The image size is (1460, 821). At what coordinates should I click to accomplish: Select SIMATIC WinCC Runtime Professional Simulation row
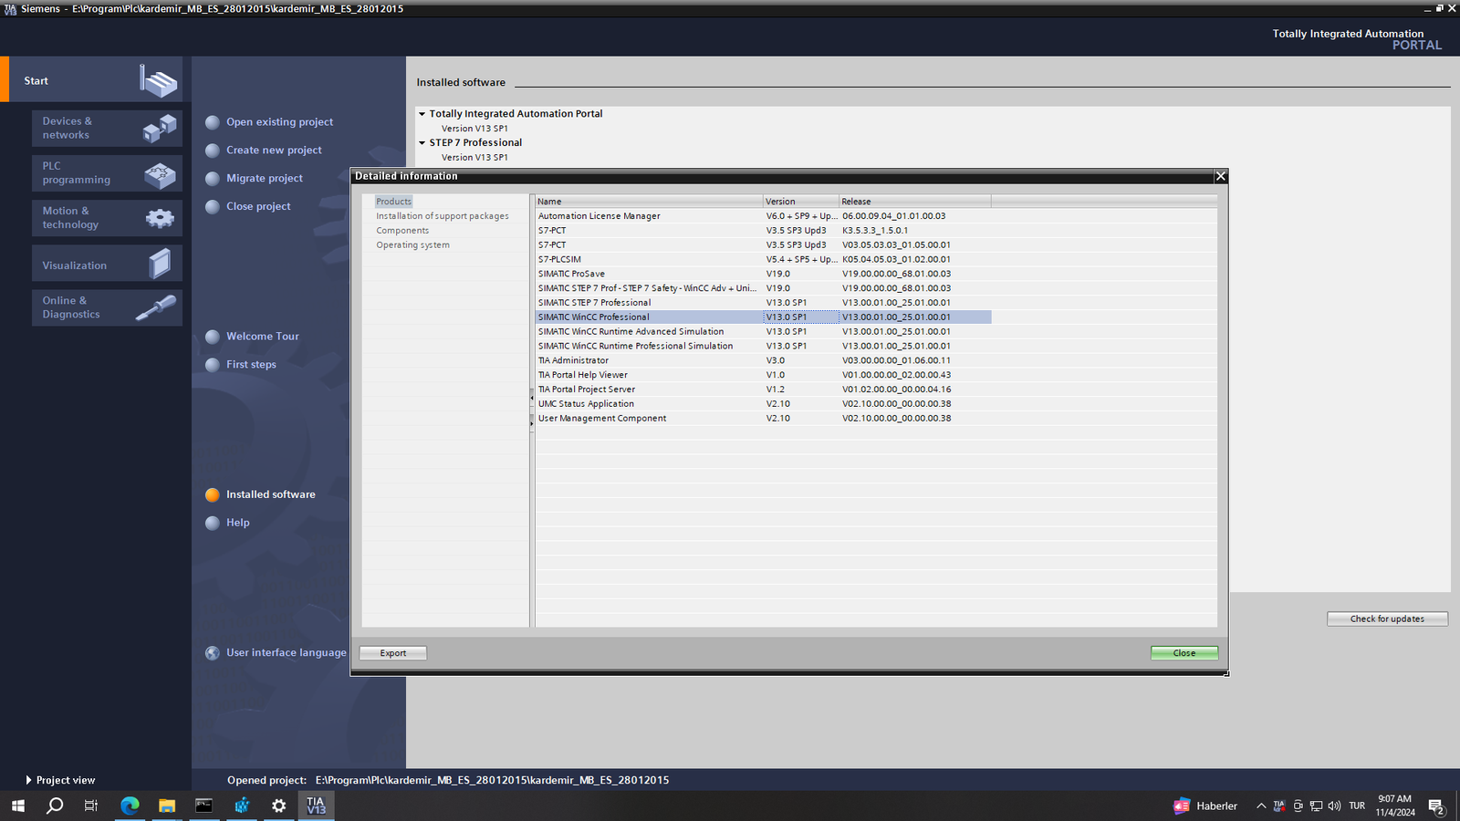pyautogui.click(x=763, y=347)
